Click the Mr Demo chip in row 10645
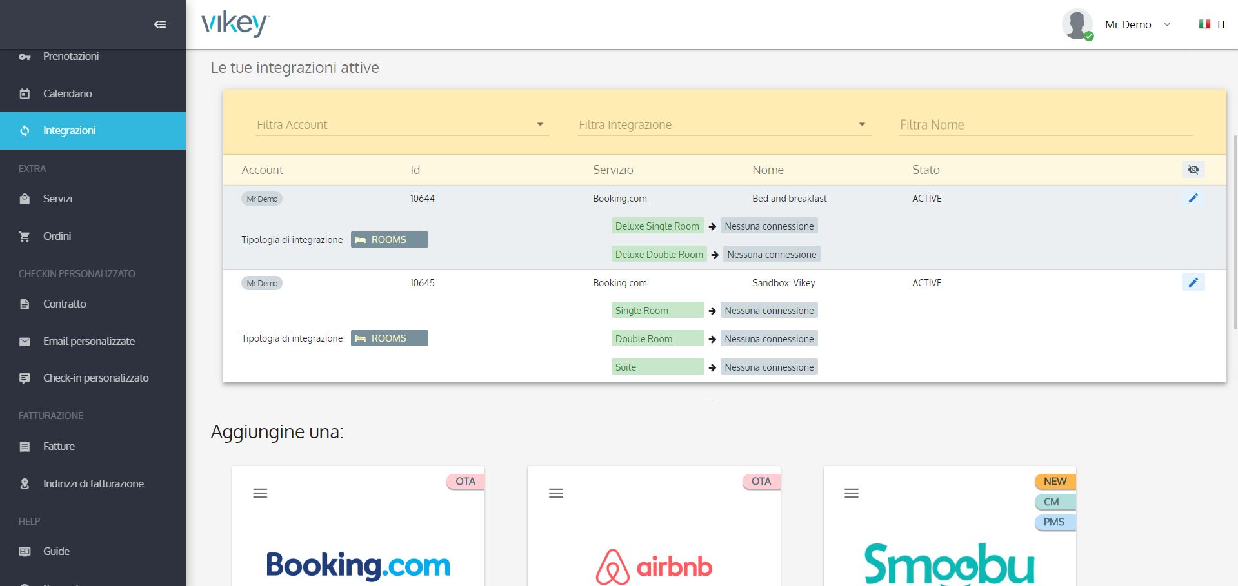This screenshot has height=586, width=1238. (262, 283)
